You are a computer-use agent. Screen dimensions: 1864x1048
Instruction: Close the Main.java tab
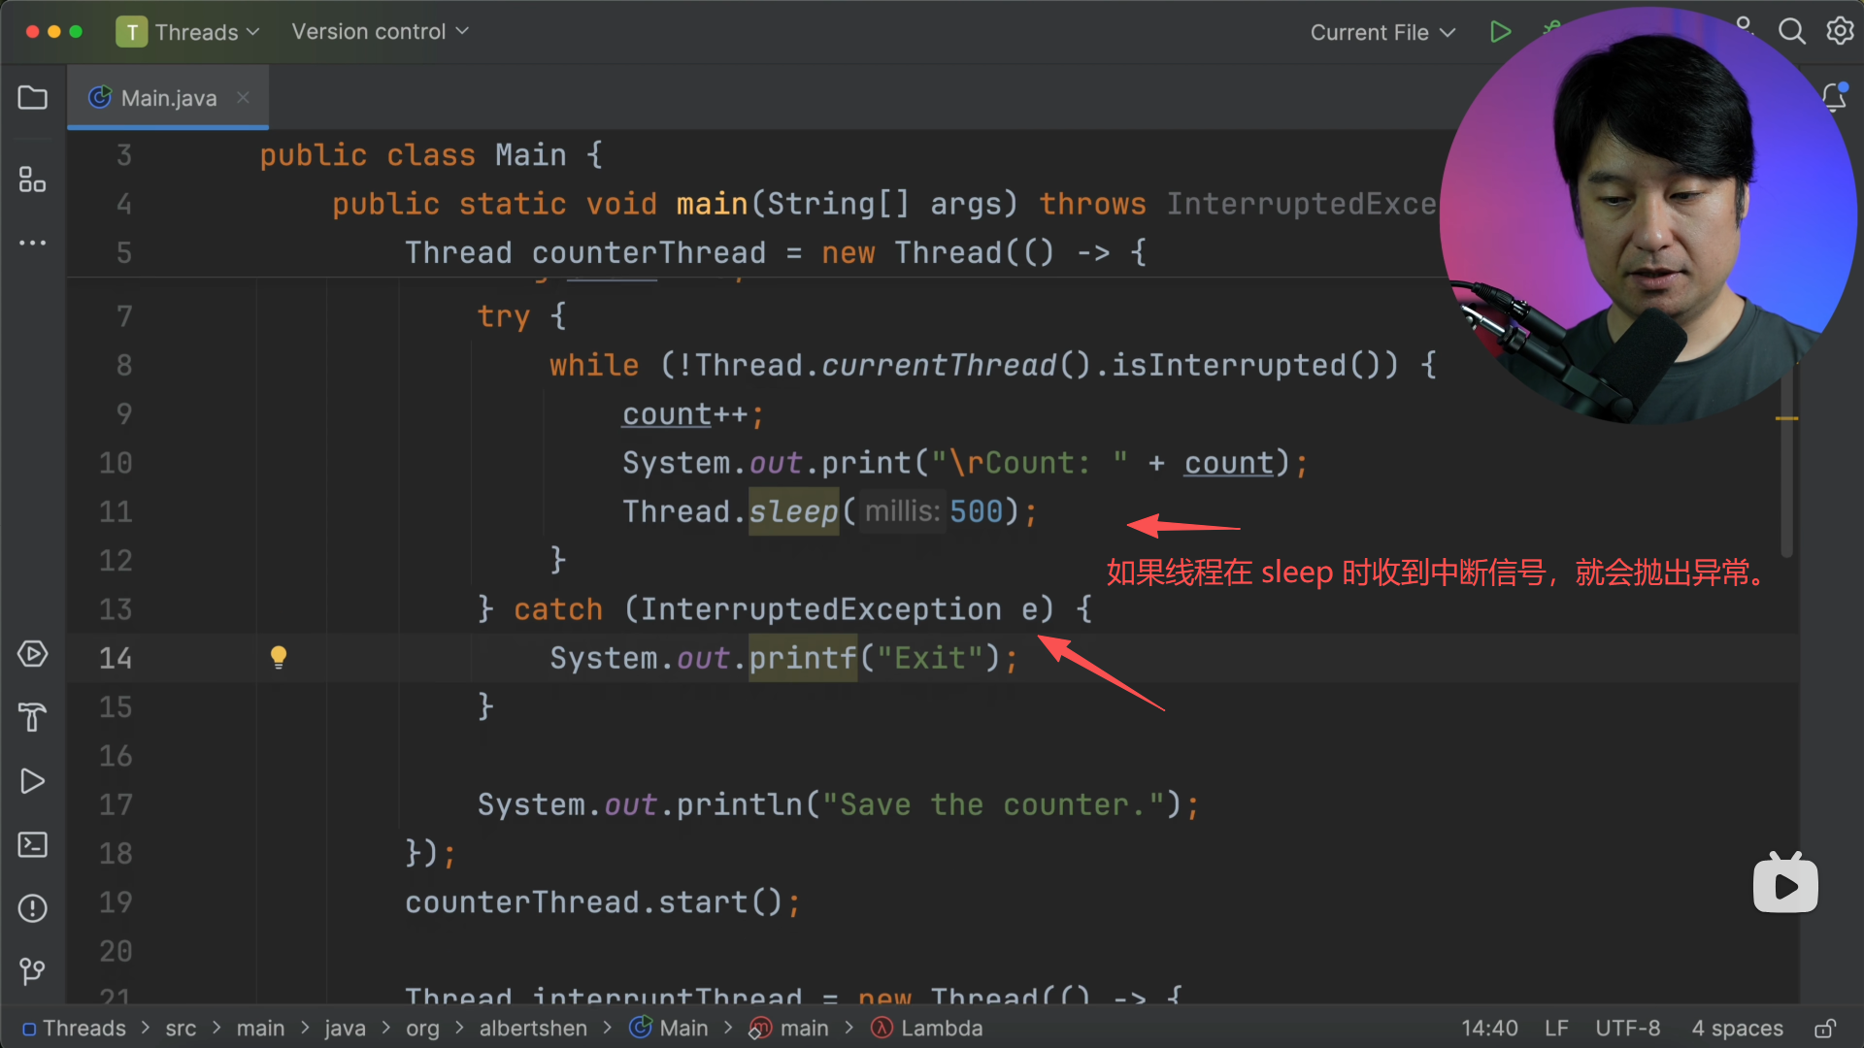coord(244,97)
